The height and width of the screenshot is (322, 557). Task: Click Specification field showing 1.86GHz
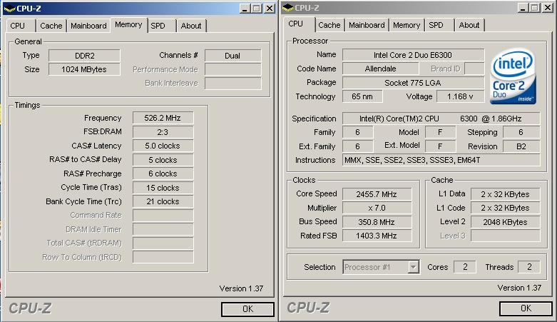[441, 119]
